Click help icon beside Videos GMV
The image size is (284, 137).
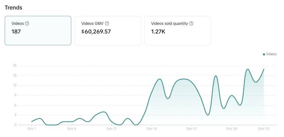pyautogui.click(x=107, y=23)
